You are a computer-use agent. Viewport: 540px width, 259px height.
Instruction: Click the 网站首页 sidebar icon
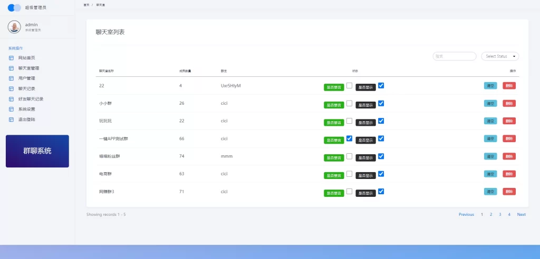pos(12,58)
